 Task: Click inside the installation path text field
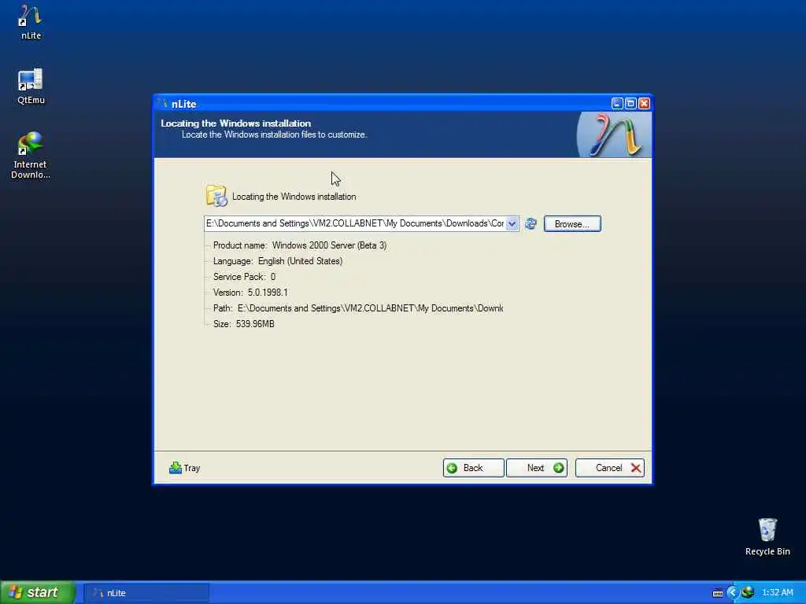(x=355, y=224)
